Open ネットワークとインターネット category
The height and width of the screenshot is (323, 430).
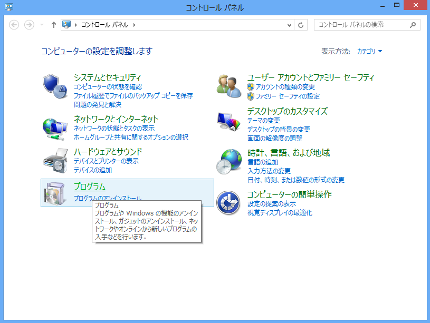point(116,119)
